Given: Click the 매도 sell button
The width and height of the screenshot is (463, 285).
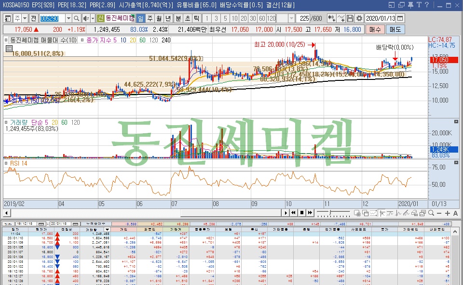Looking at the screenshot, I should pyautogui.click(x=395, y=29).
